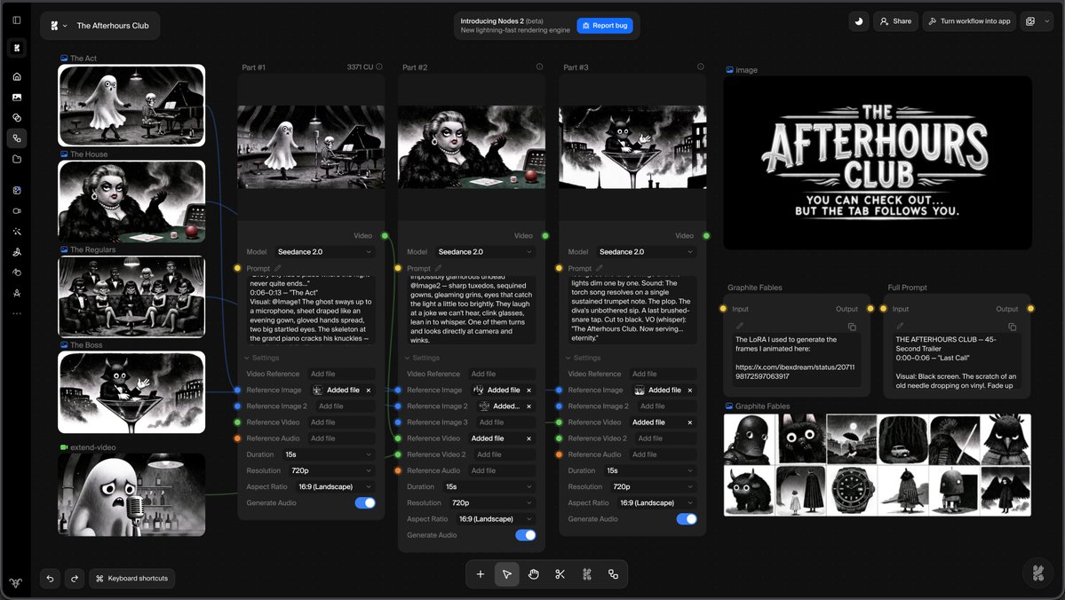Click Part #2 yellow Prompt input port
The width and height of the screenshot is (1065, 600).
(398, 268)
